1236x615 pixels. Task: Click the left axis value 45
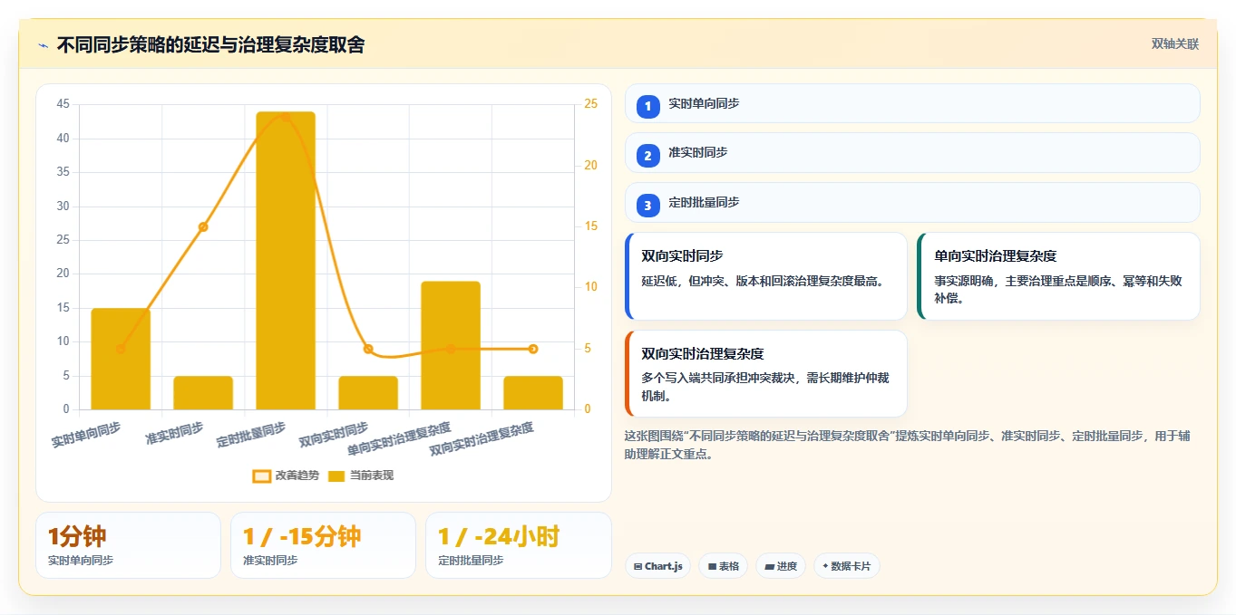[63, 104]
